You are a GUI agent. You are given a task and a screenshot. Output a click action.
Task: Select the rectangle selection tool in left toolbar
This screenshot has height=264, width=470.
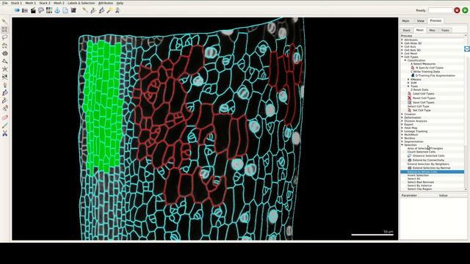click(x=5, y=29)
